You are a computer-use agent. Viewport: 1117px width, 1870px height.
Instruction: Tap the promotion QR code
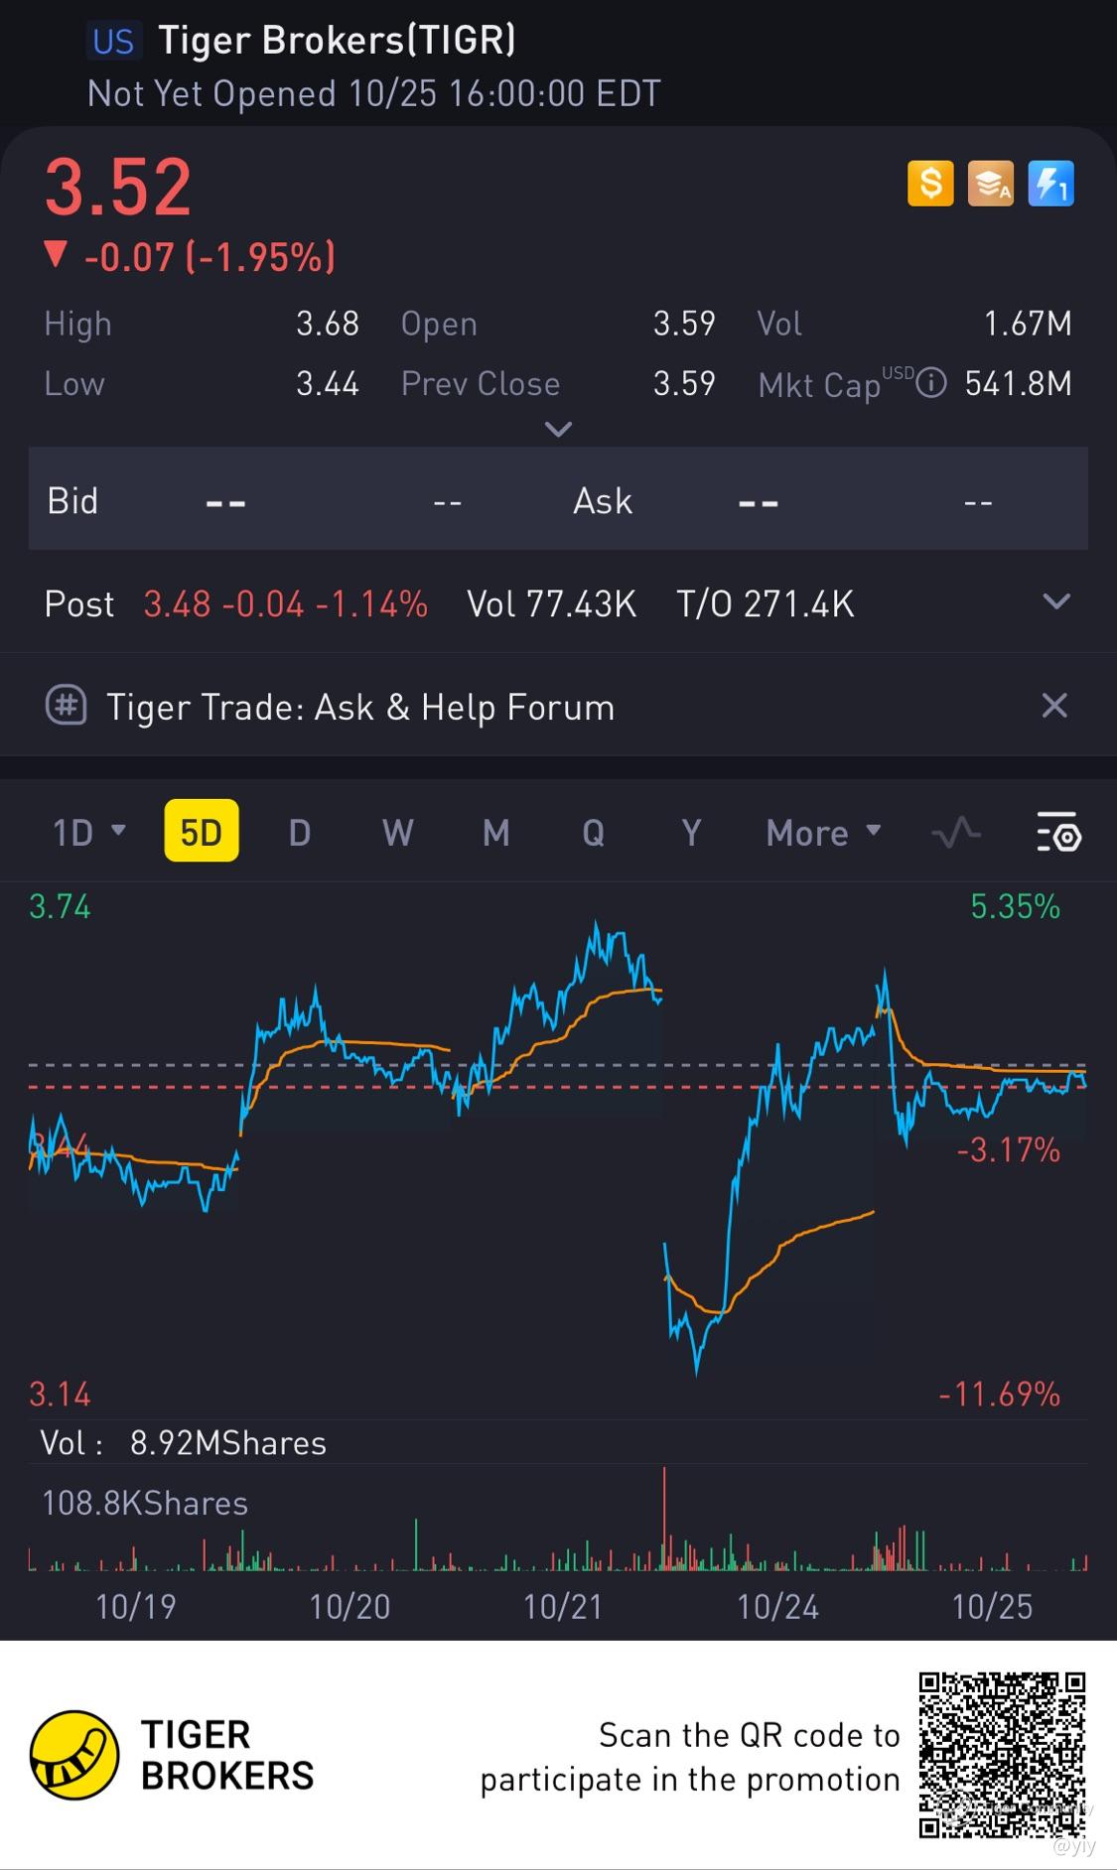tap(1002, 1754)
